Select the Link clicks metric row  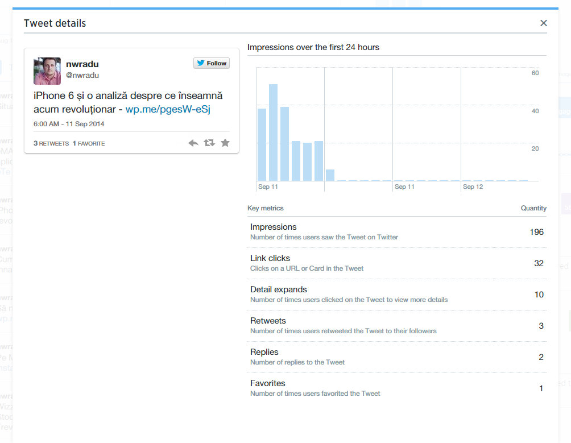pyautogui.click(x=397, y=263)
